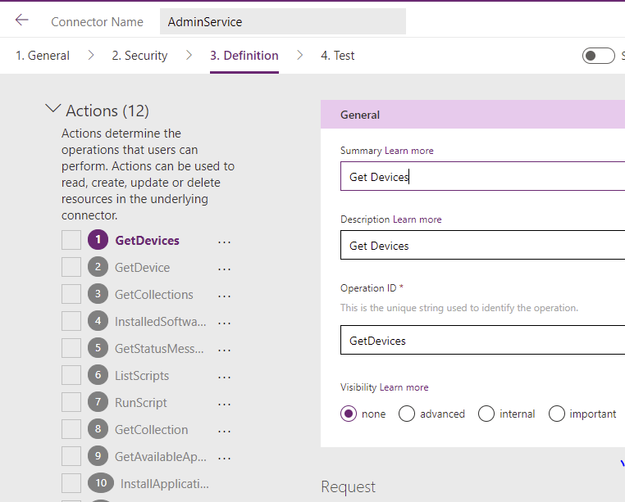Select the ListScripts action
Image resolution: width=625 pixels, height=502 pixels.
coord(142,376)
